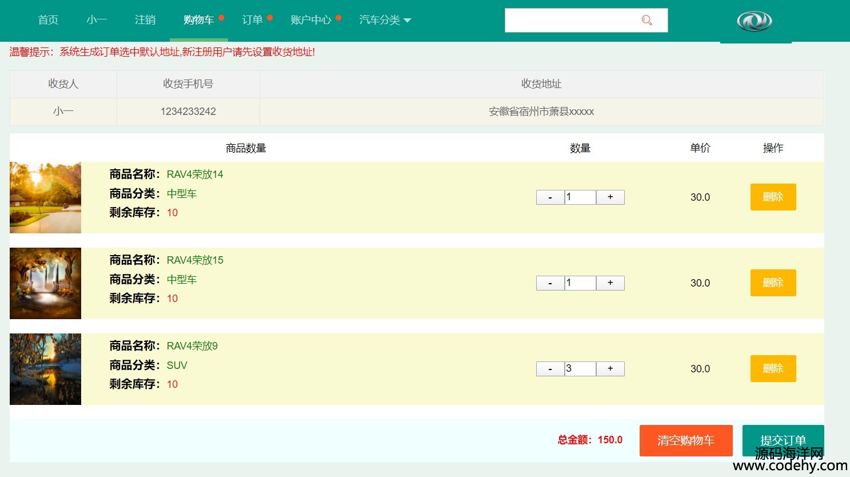Click the red 温馨提示 notice text
This screenshot has height=477, width=850.
[162, 52]
